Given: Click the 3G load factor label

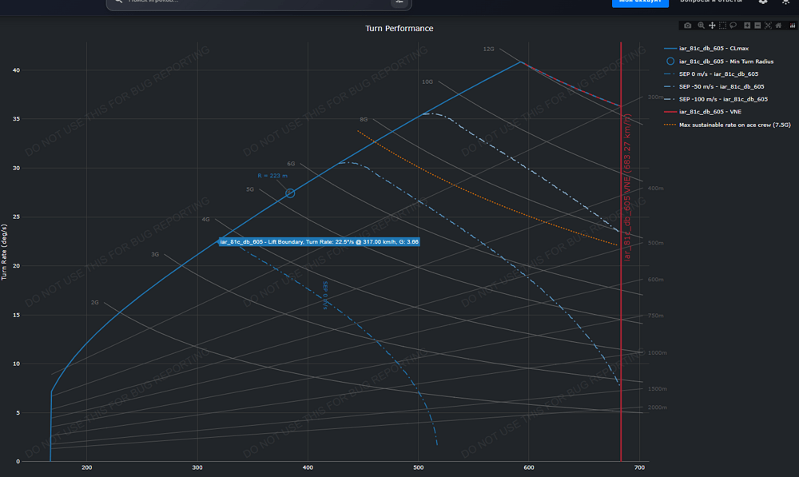Looking at the screenshot, I should pos(155,254).
